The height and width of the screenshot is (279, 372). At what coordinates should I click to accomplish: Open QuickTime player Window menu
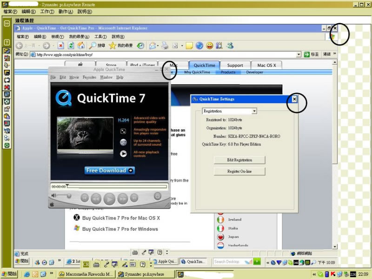pyautogui.click(x=106, y=77)
